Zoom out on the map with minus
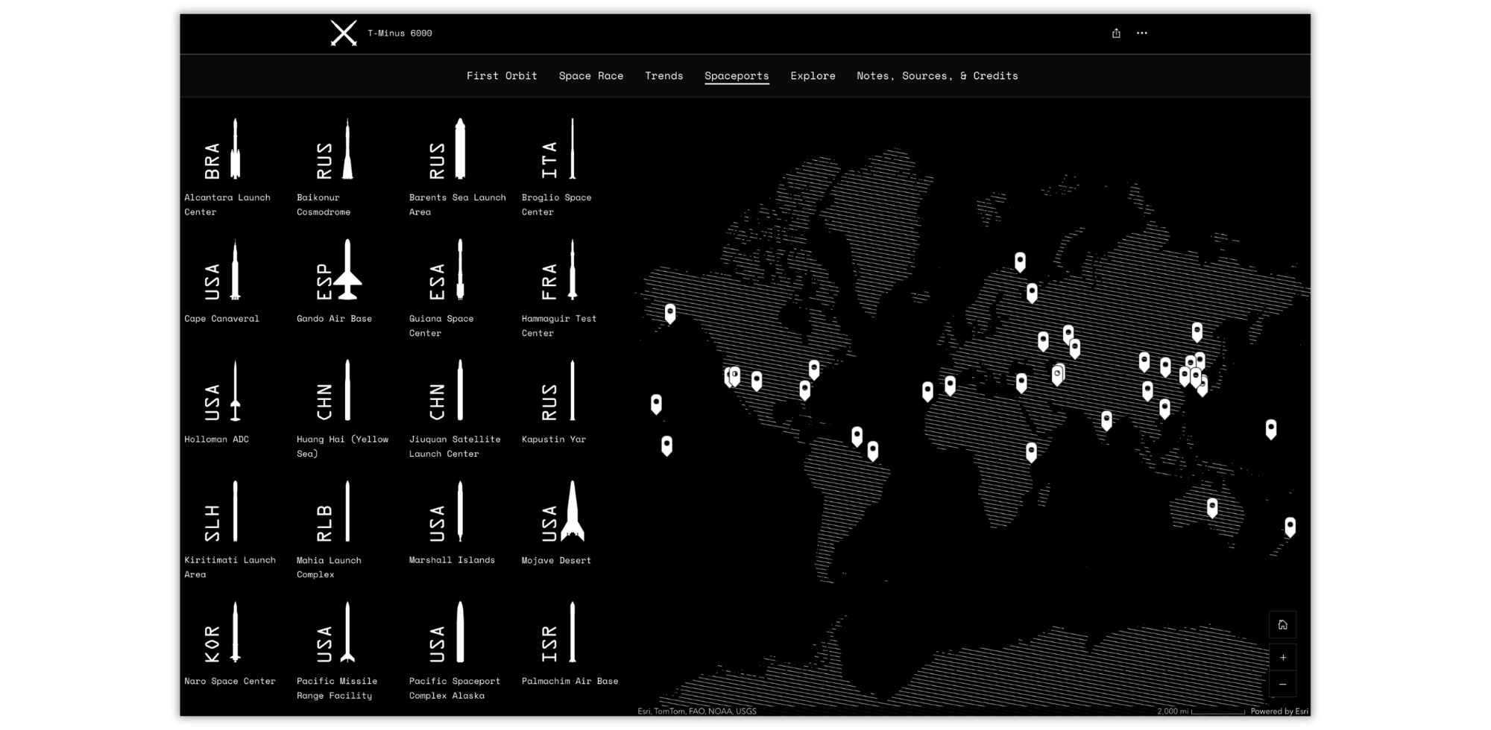The image size is (1491, 730). (x=1282, y=684)
